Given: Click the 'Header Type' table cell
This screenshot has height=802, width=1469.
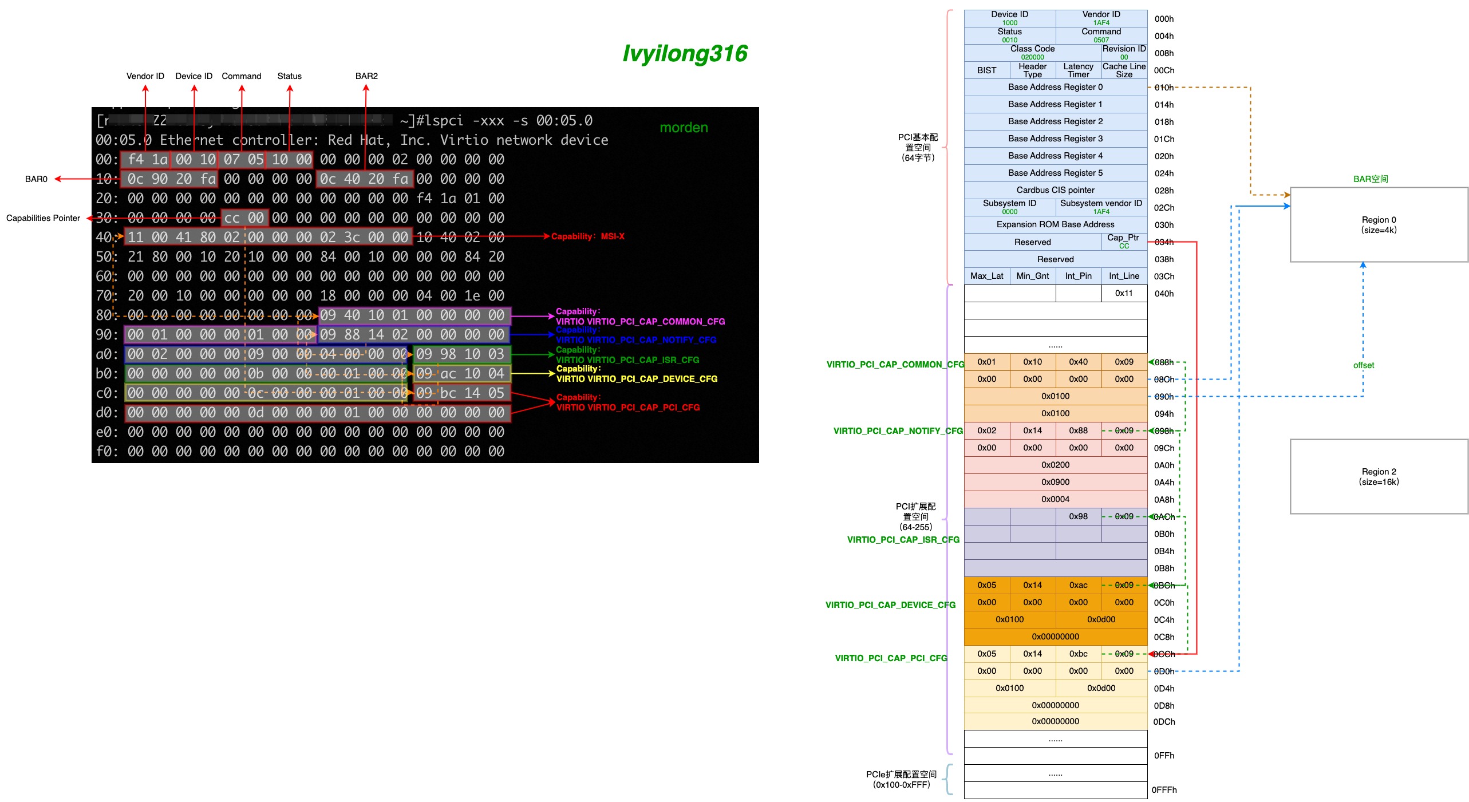Looking at the screenshot, I should 1032,70.
